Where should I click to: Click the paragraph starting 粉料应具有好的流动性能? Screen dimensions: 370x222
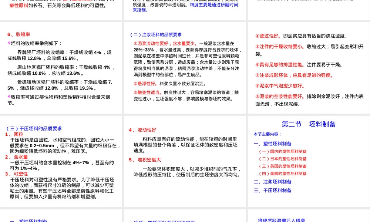tap(185, 145)
